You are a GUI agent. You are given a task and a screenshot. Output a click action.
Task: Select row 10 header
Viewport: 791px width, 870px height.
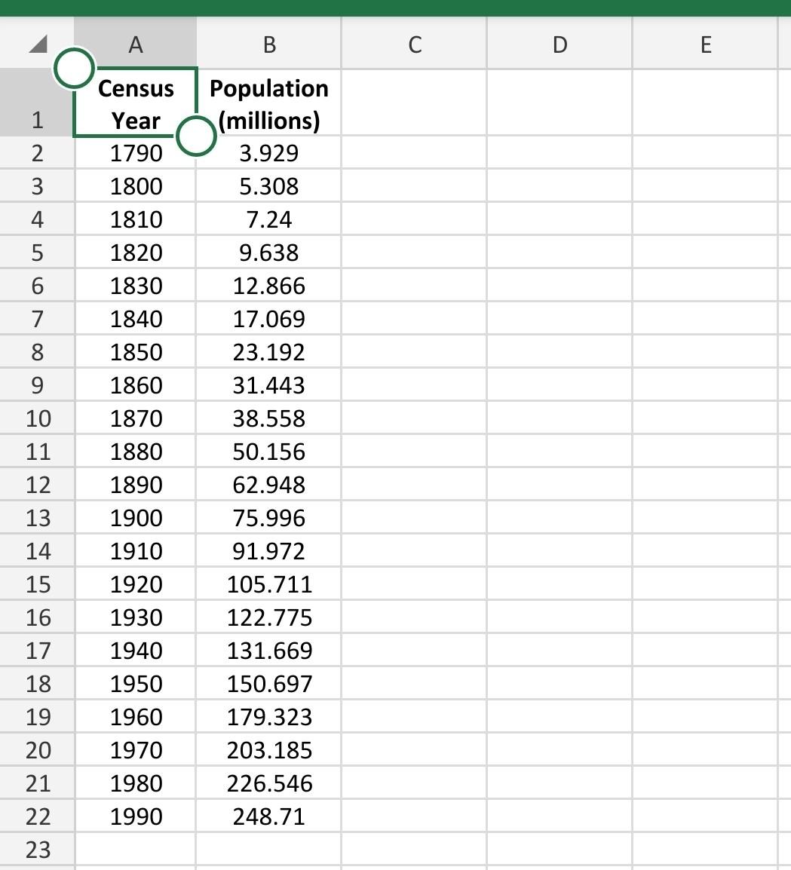[x=37, y=418]
